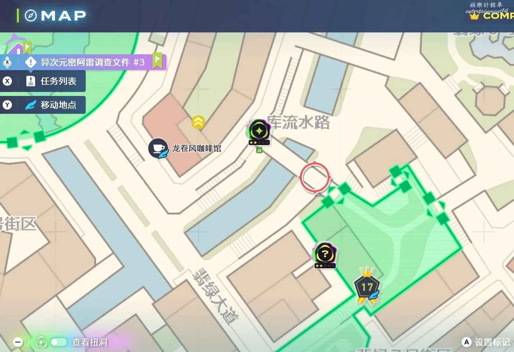Click the Y button icon for 移动地点

pyautogui.click(x=7, y=105)
